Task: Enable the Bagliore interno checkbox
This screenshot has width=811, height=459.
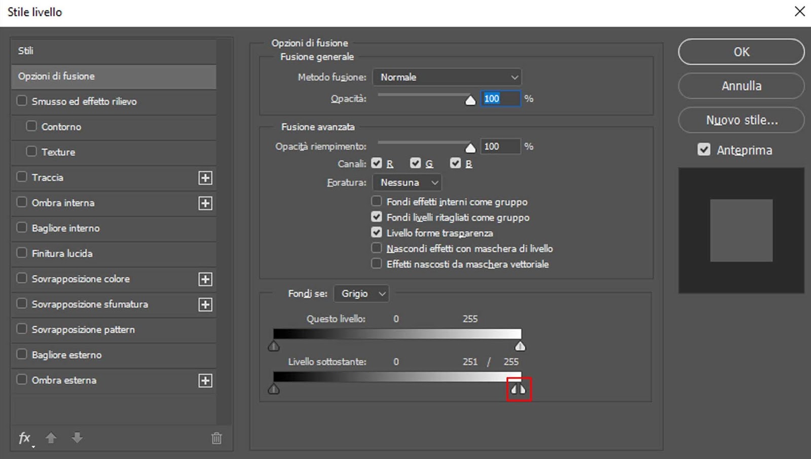Action: click(22, 227)
